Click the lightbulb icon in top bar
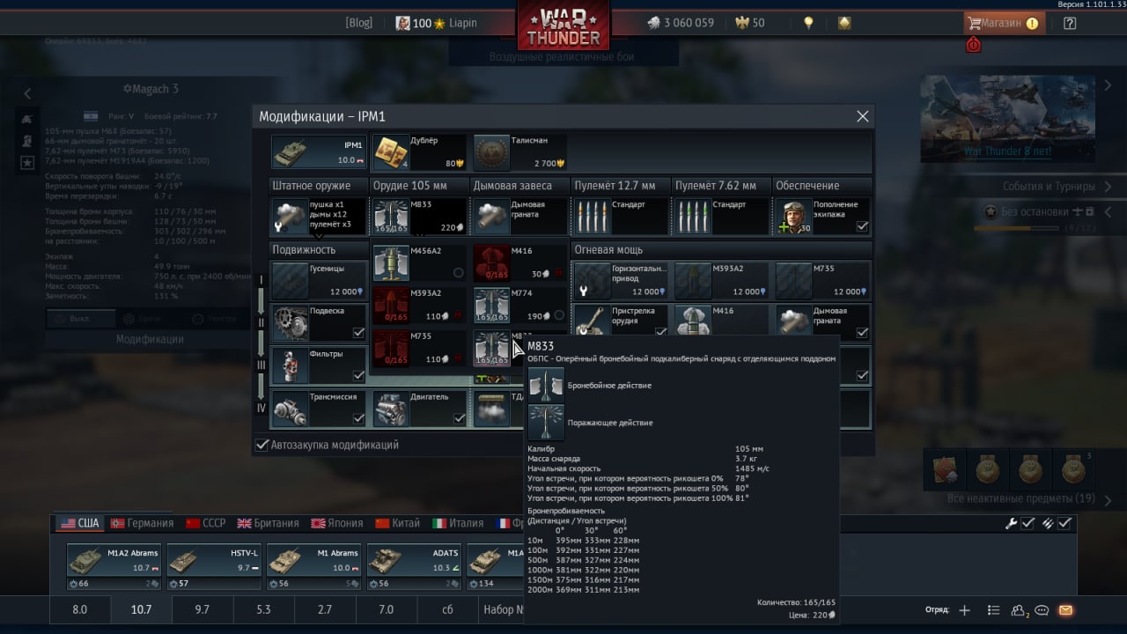Screen dimensions: 1127x634 pyautogui.click(x=808, y=23)
